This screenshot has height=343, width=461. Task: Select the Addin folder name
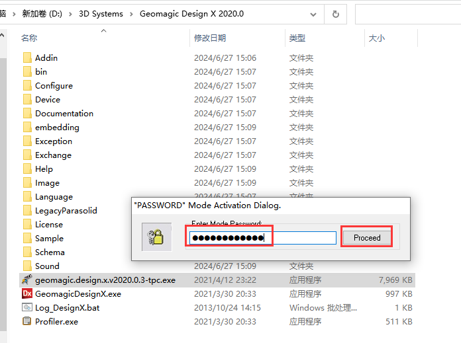coord(46,57)
